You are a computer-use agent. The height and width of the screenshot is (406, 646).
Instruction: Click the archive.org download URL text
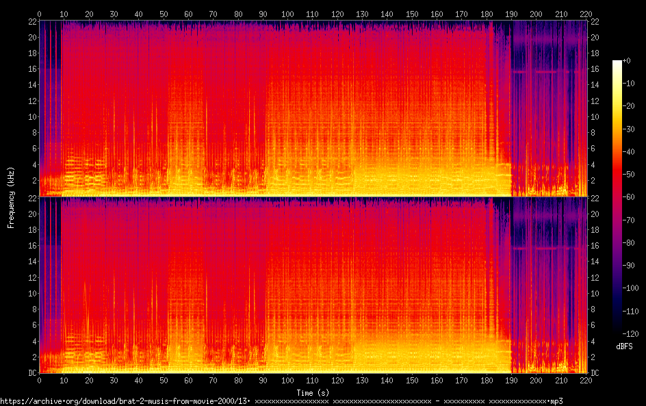point(281,401)
